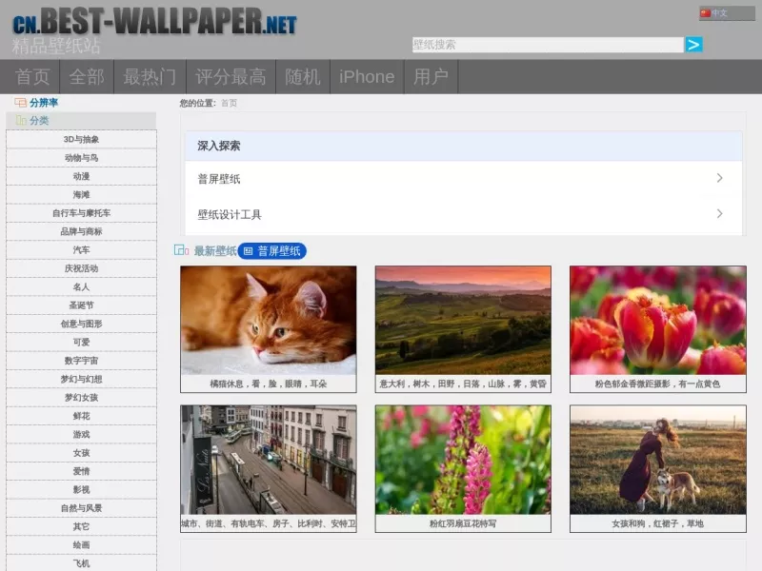Click caption 女孩和狗，红裙子，草地
Viewport: 762px width, 571px height.
tap(657, 523)
